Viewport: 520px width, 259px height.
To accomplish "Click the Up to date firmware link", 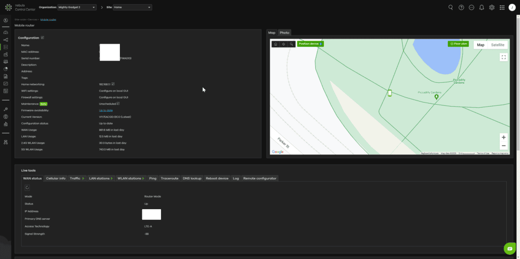I will [x=106, y=110].
